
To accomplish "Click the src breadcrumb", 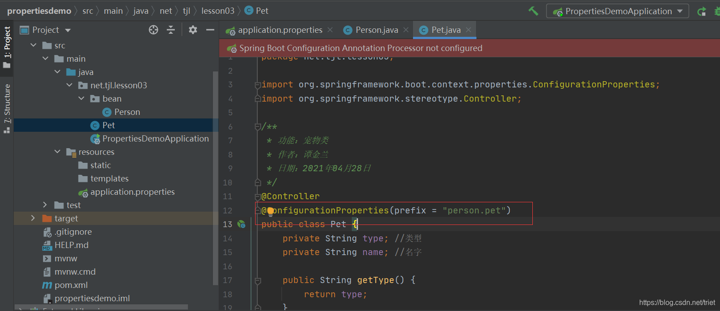I will [88, 11].
